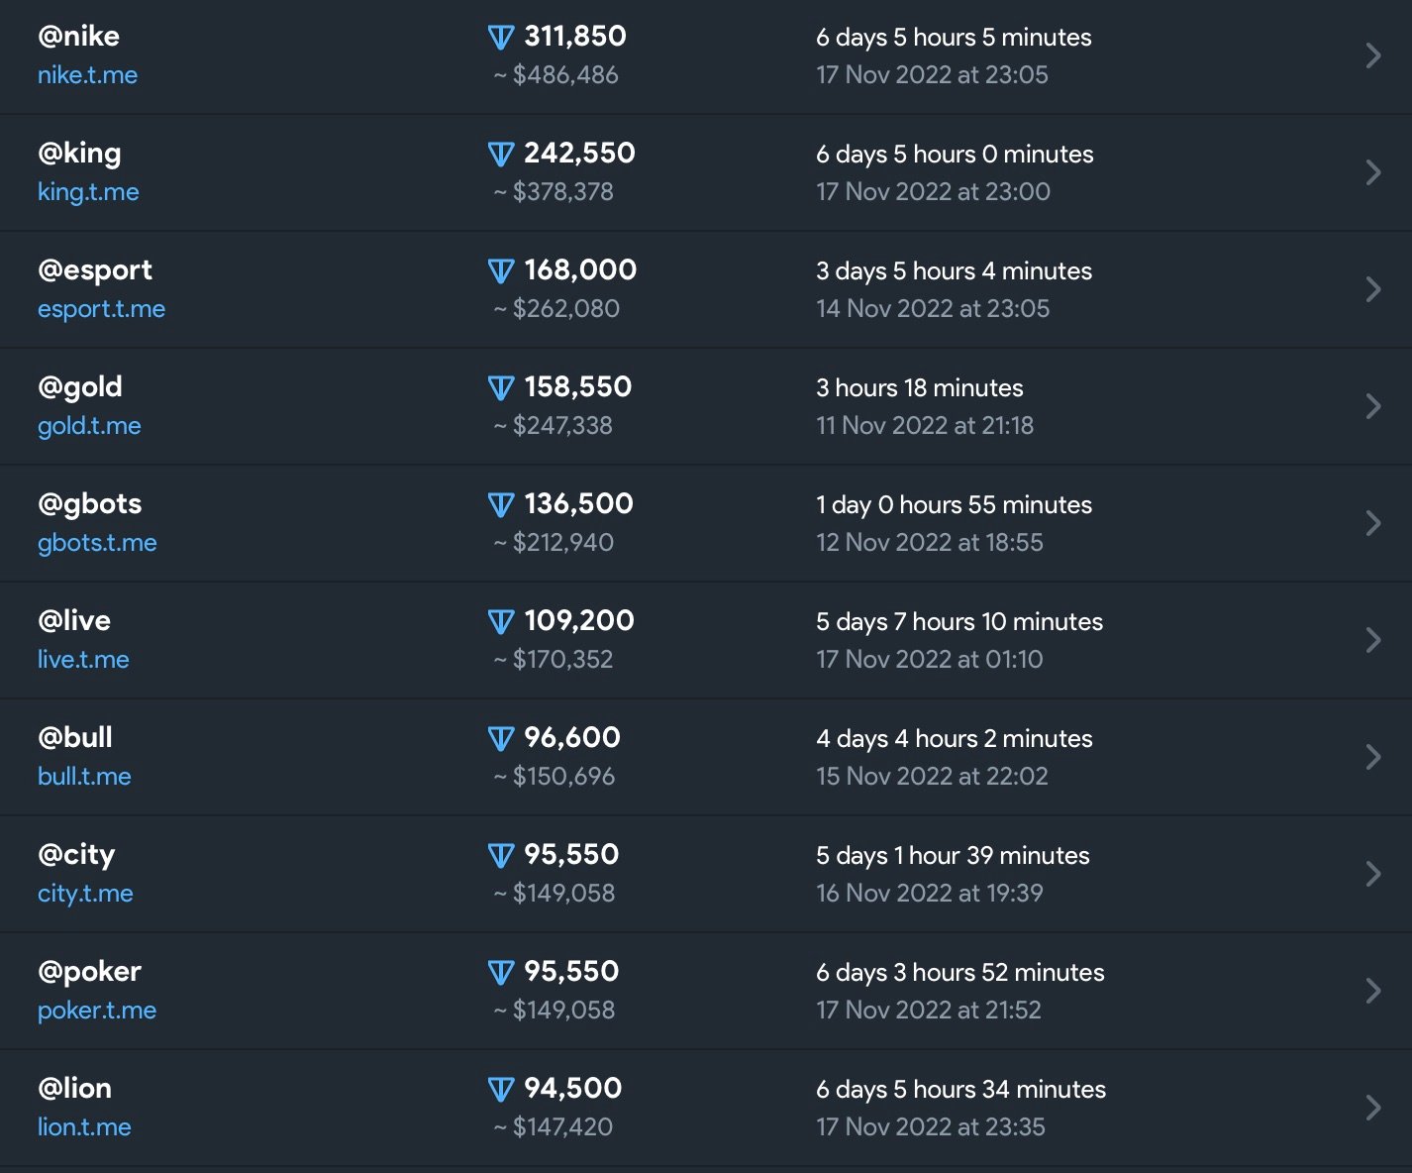
Task: Open the king.t.me link
Action: pyautogui.click(x=88, y=192)
